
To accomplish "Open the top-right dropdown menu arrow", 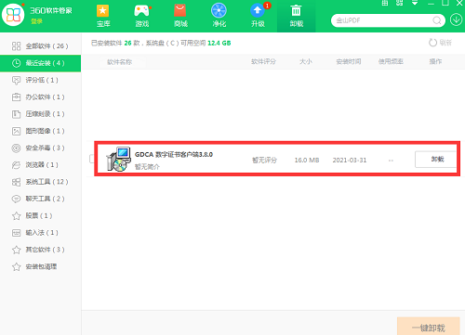I will (x=415, y=3).
